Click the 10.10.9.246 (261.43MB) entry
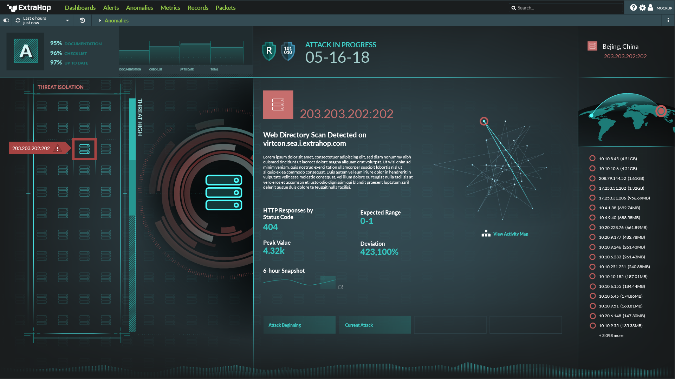 pos(622,247)
